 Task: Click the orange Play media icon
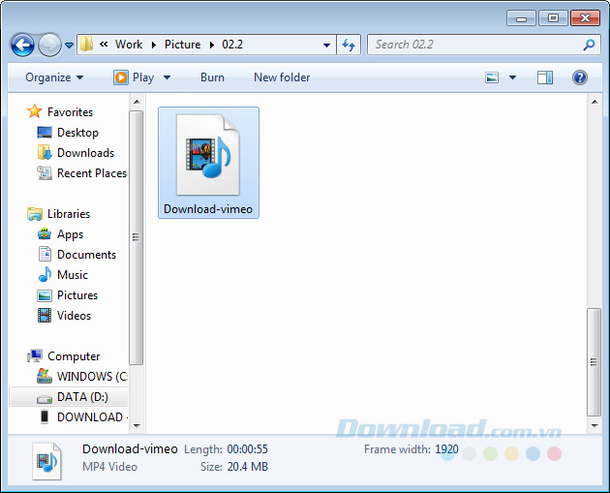point(121,77)
